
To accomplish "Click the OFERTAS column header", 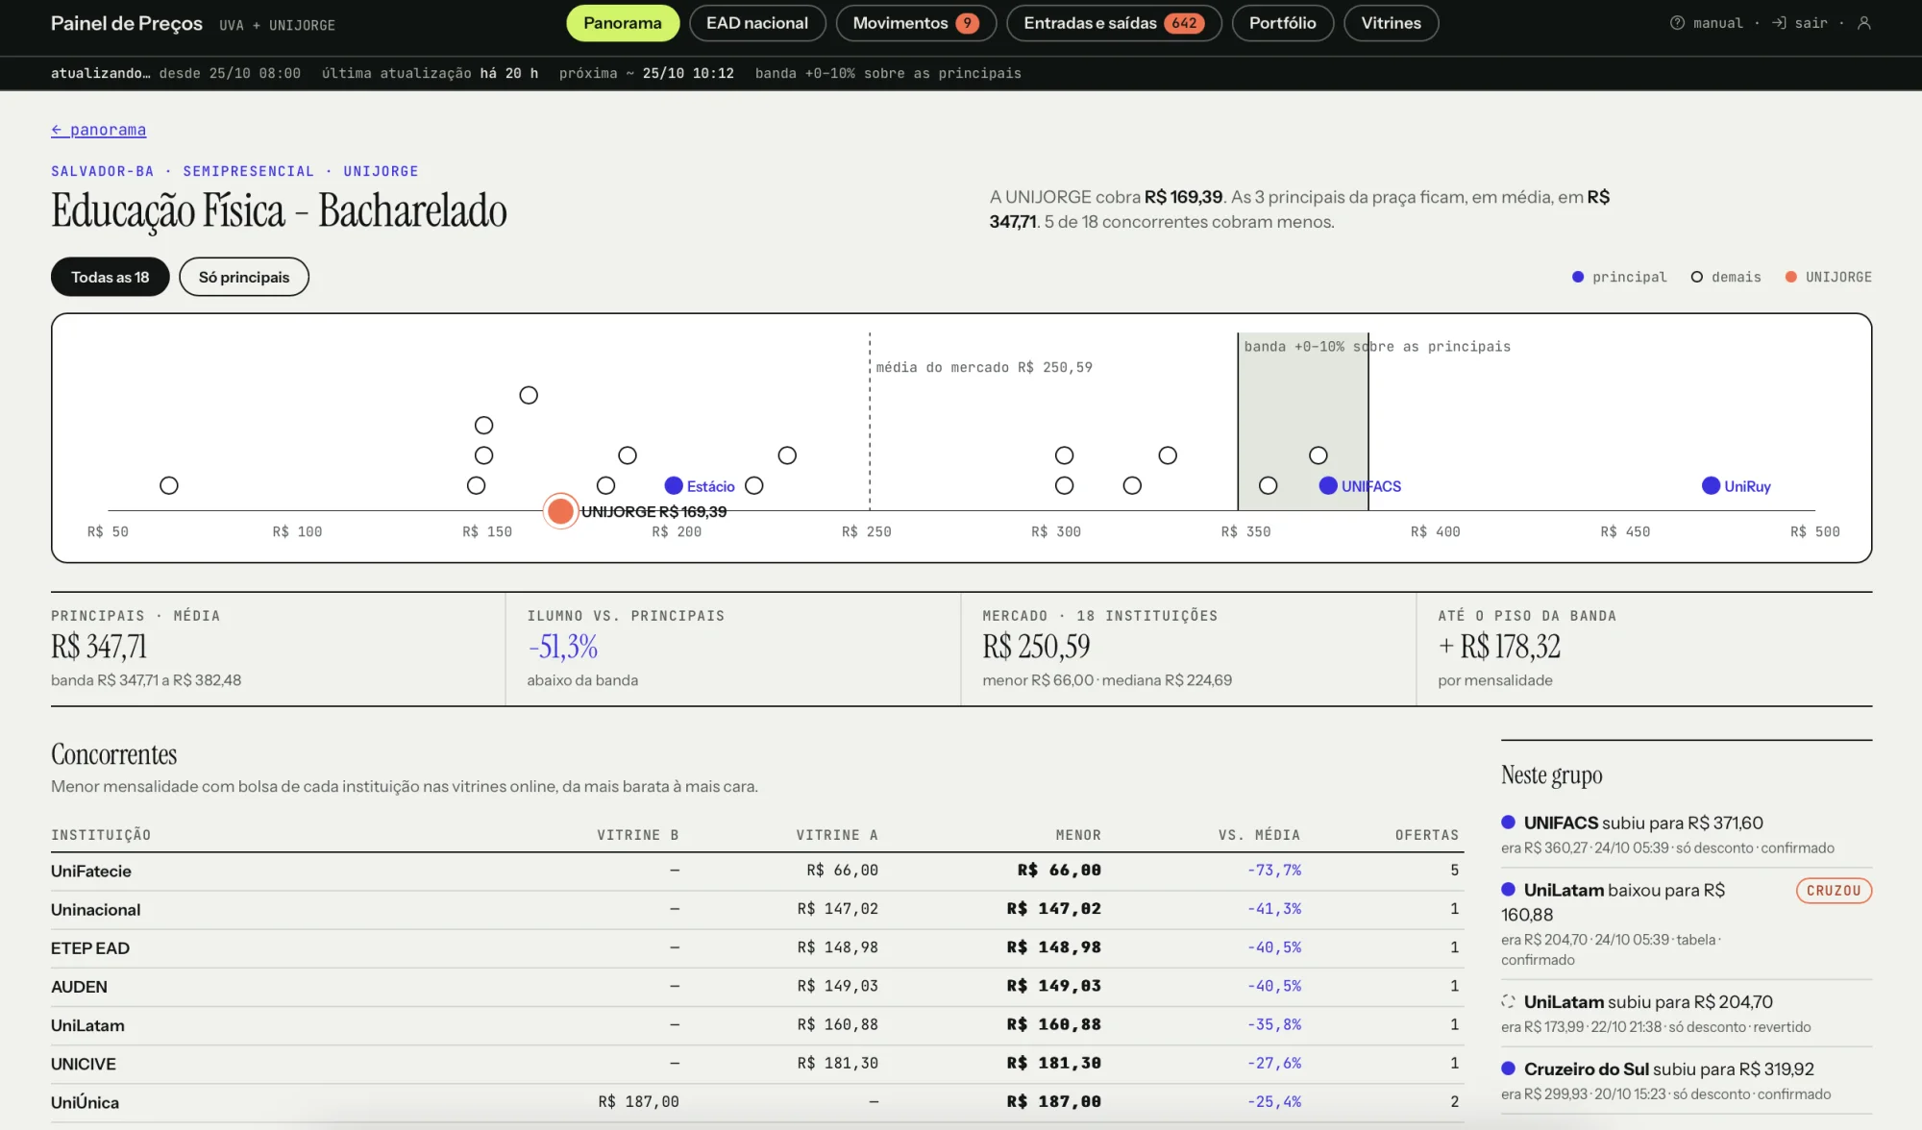I will pyautogui.click(x=1427, y=835).
